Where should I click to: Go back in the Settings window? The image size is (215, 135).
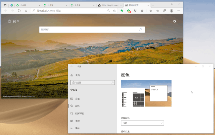click(72, 66)
